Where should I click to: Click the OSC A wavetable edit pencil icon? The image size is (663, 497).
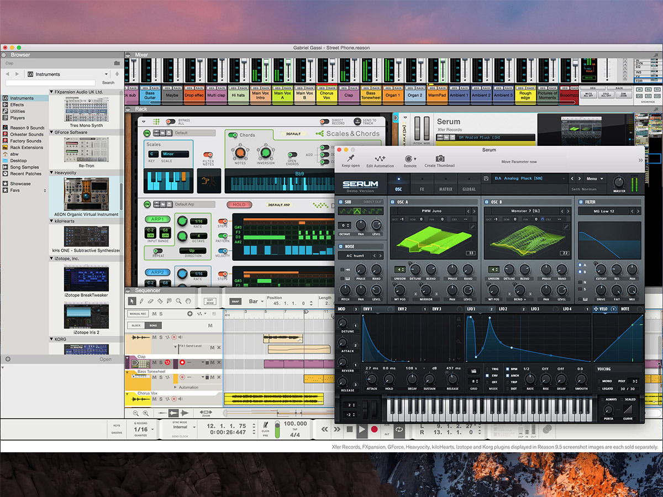coord(473,226)
